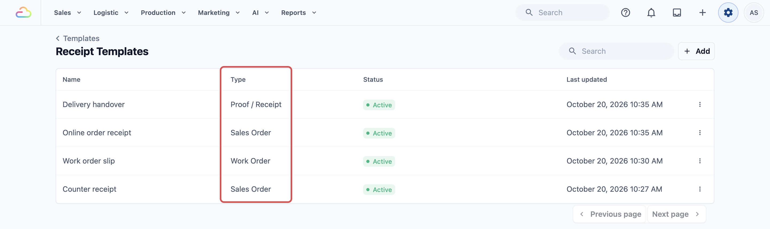
Task: Click Active status badge for Work order slip
Action: 379,161
